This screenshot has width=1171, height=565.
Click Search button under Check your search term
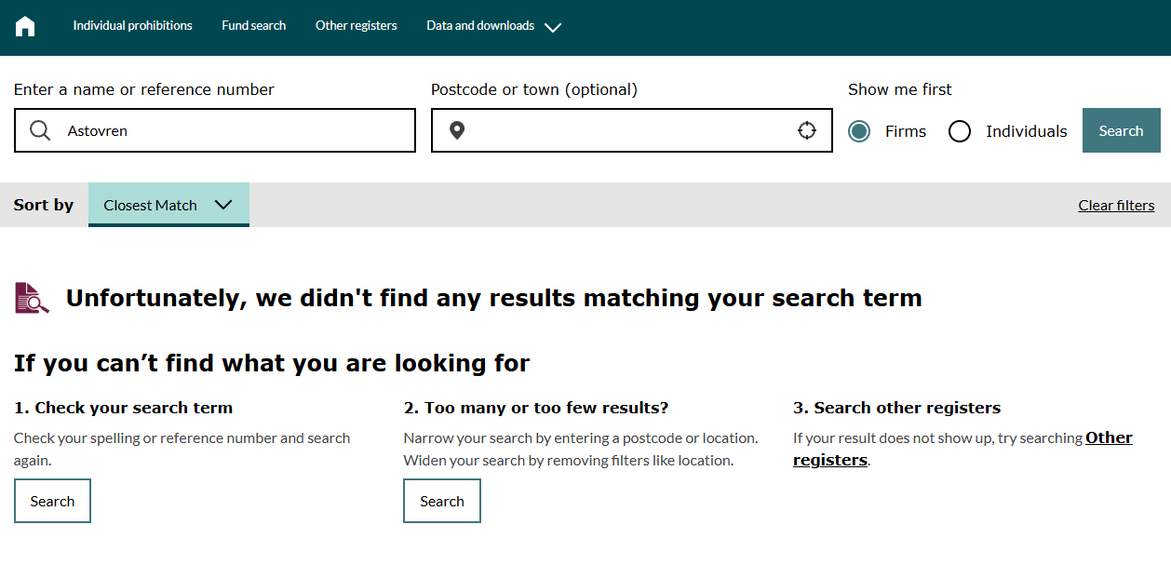click(x=52, y=501)
